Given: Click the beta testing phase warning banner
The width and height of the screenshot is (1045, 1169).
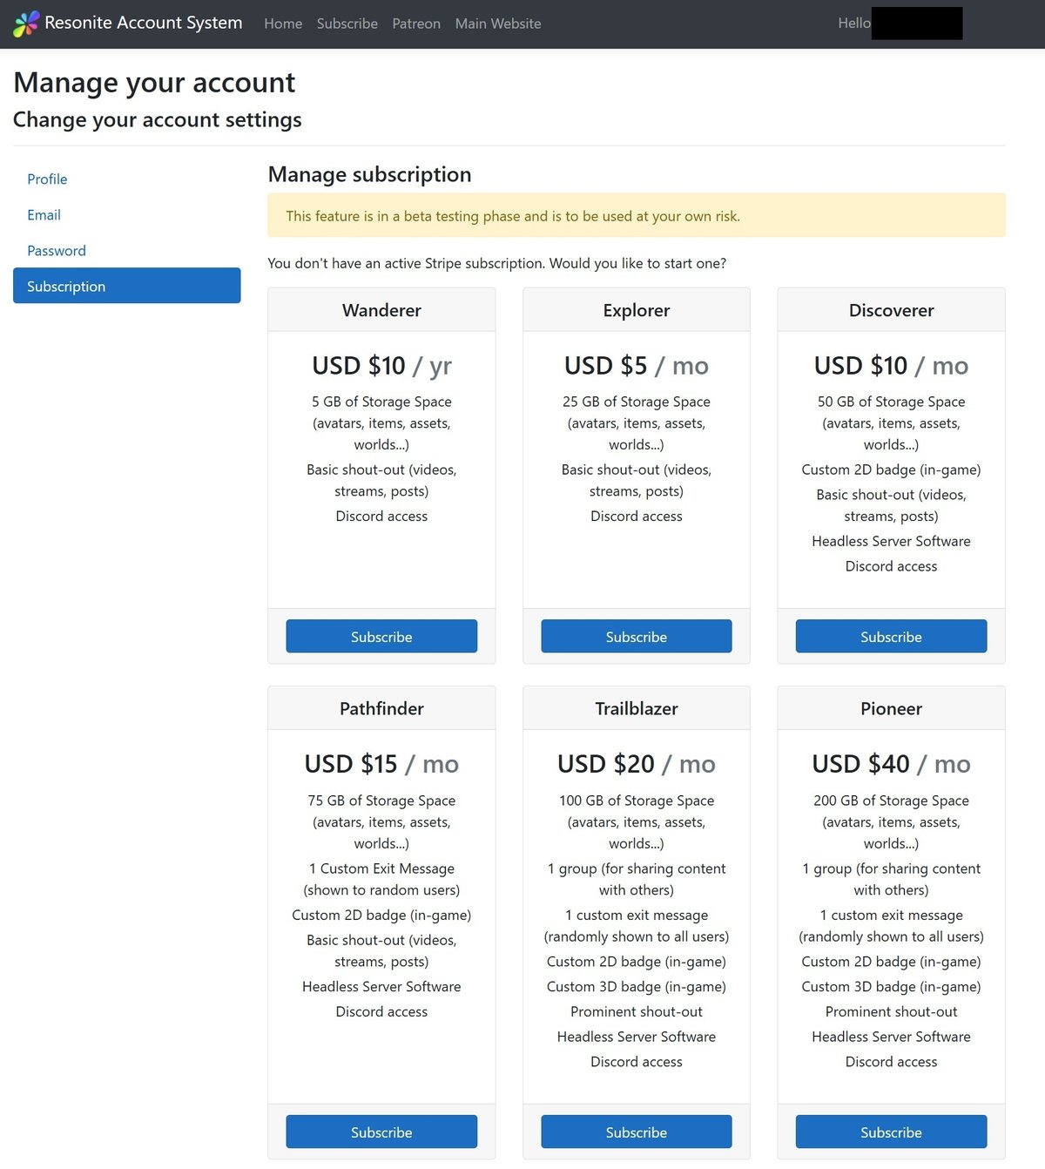Looking at the screenshot, I should point(637,216).
